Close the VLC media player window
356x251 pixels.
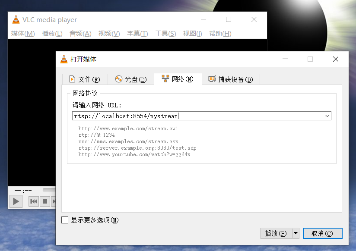tap(254, 19)
